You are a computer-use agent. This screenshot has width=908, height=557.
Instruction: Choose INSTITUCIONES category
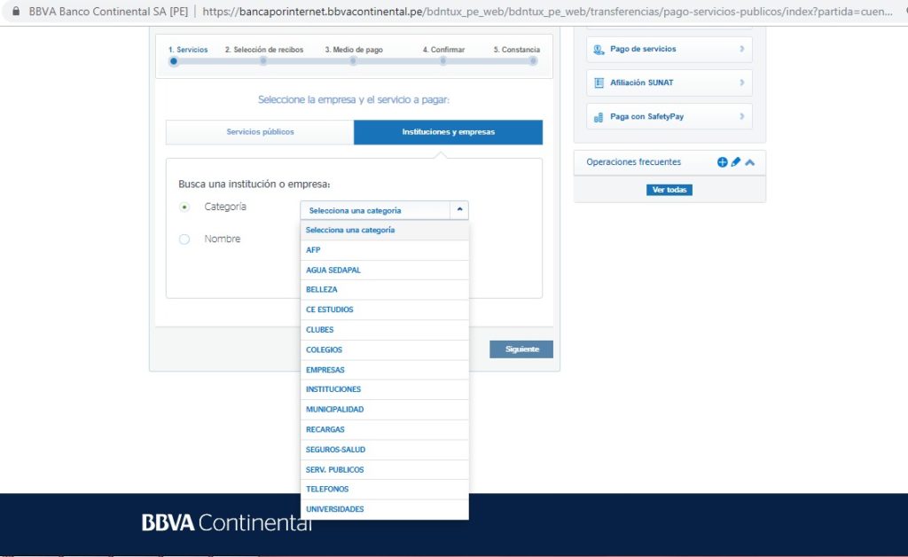point(385,389)
